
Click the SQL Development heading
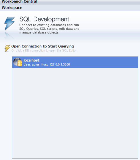coord(44,19)
